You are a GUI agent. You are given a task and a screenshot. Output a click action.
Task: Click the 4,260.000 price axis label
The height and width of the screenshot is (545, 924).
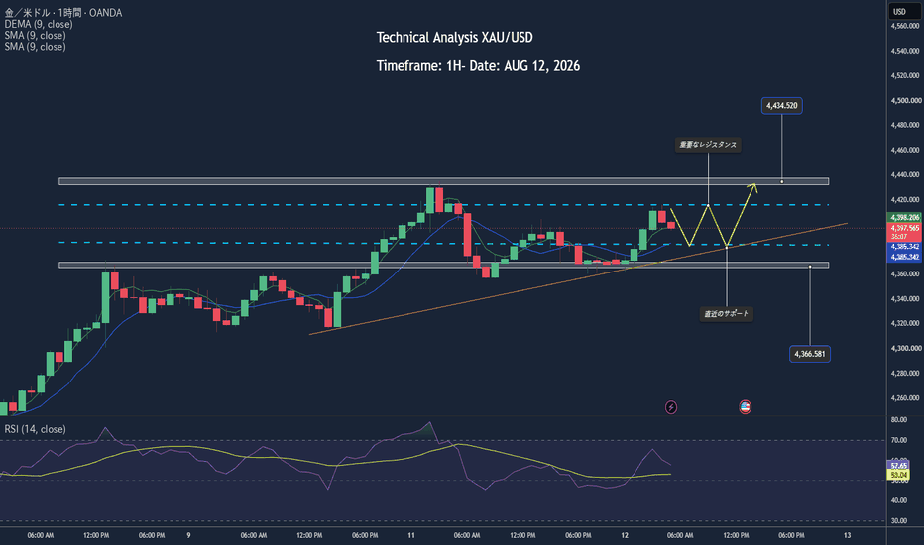904,397
